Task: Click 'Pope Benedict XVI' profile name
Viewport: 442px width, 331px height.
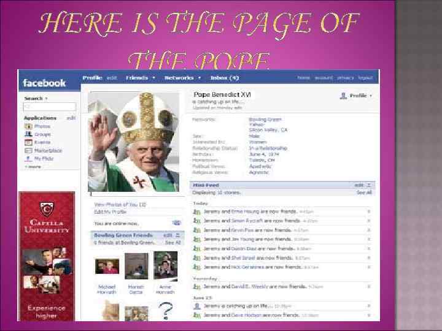Action: pos(222,94)
